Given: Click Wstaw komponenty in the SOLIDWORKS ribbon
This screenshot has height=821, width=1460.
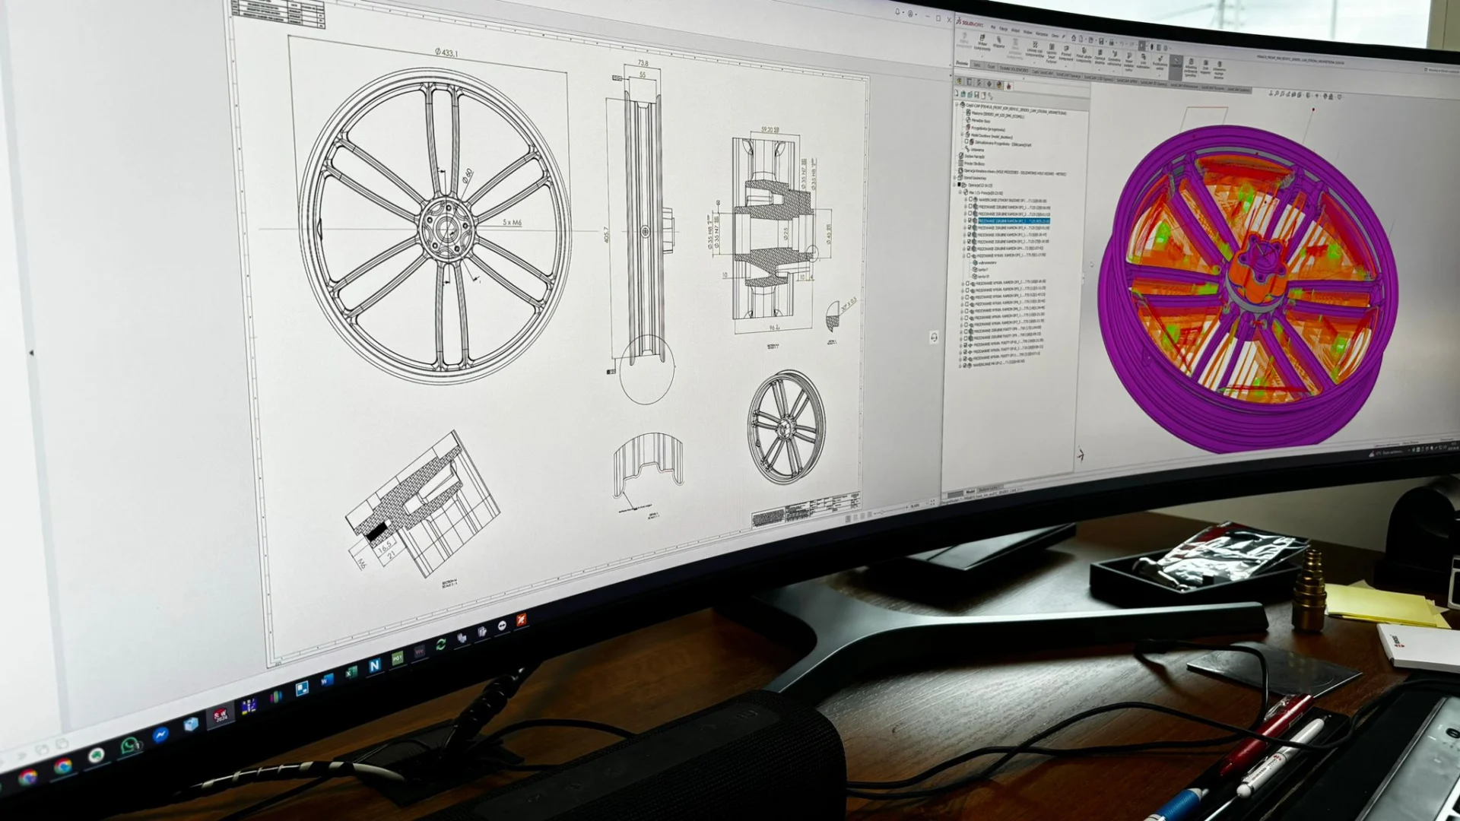Looking at the screenshot, I should pos(982,43).
